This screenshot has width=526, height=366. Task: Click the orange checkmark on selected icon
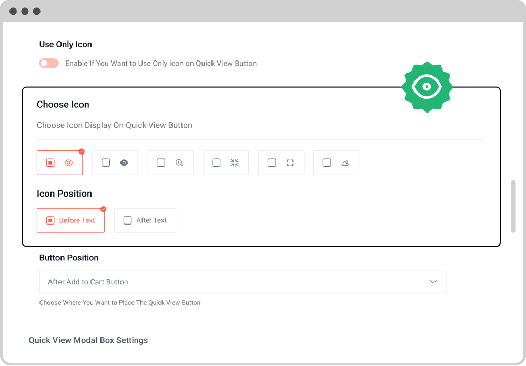(82, 151)
